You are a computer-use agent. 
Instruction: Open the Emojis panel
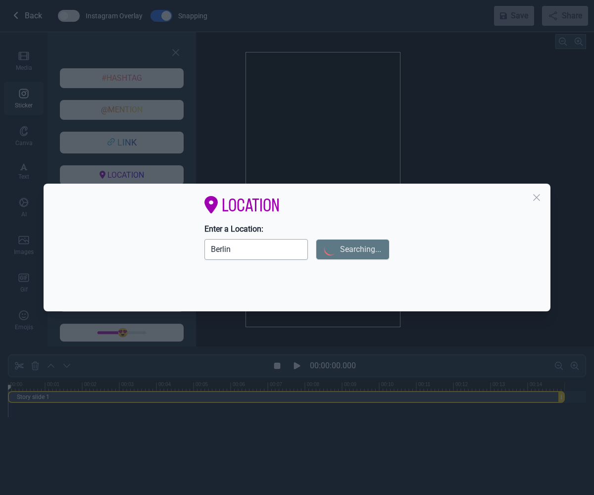point(23,319)
